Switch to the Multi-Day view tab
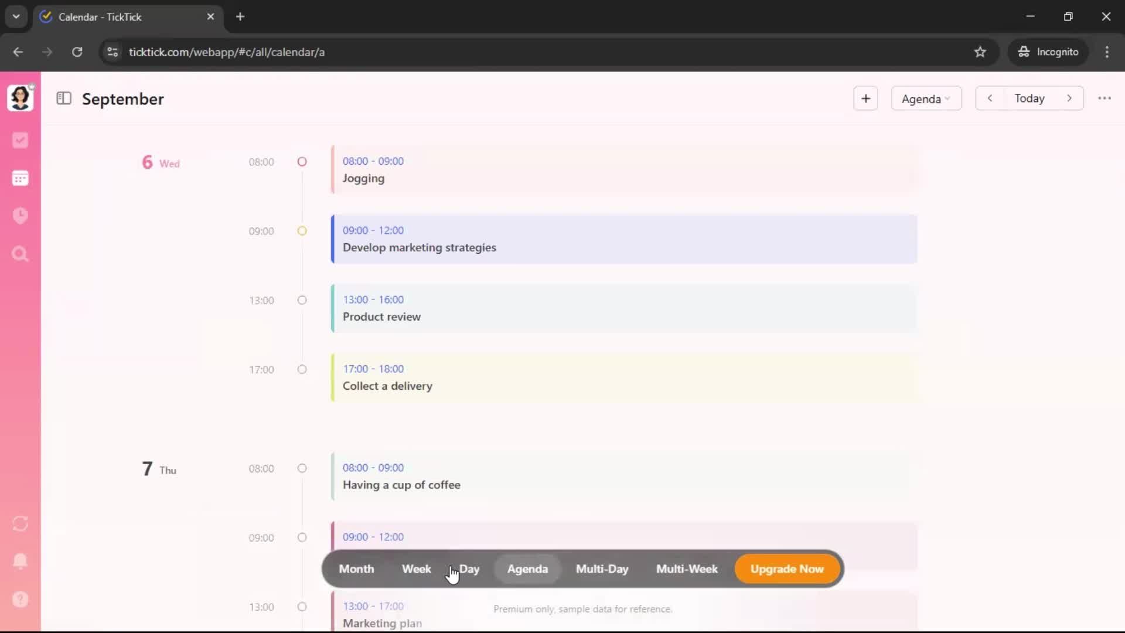Viewport: 1125px width, 633px height. click(602, 569)
